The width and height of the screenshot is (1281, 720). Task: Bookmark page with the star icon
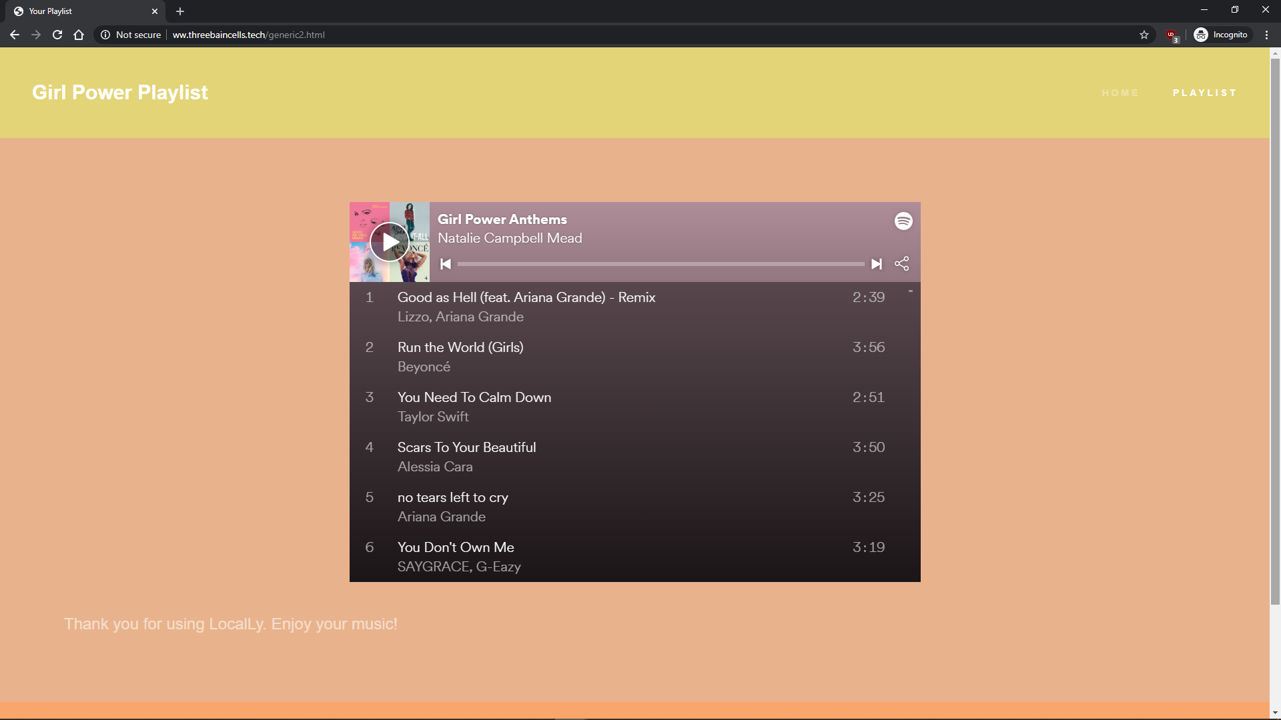(x=1144, y=35)
